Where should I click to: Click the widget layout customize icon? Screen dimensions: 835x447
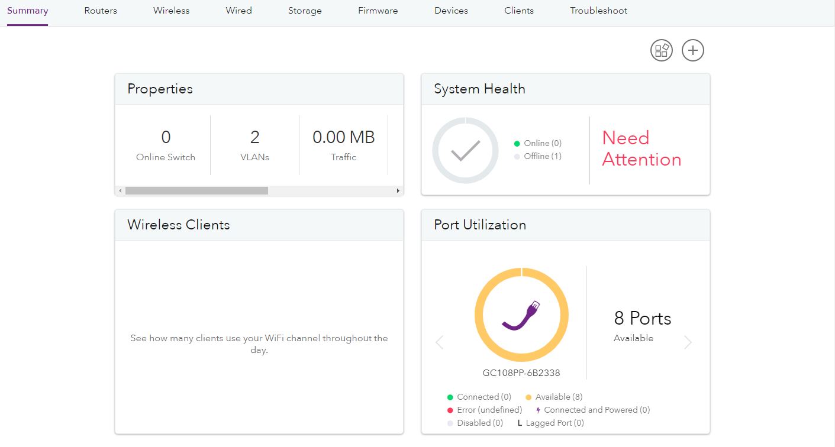point(662,50)
